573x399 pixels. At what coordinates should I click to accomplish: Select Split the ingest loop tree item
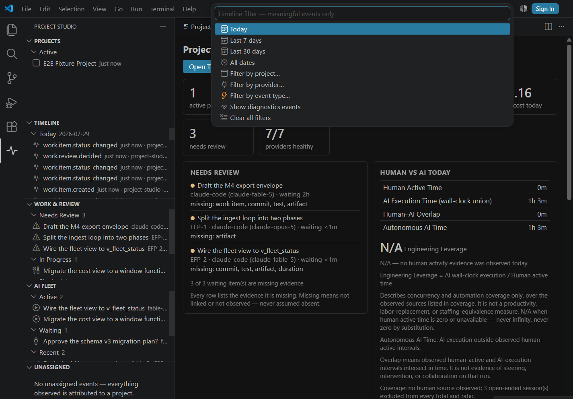tap(99, 237)
